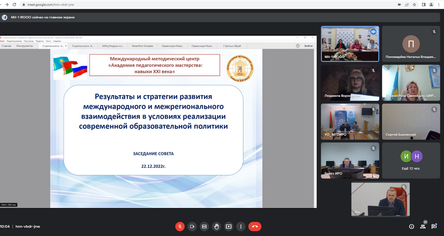The height and width of the screenshot is (236, 444).
Task: Go forward in browser history
Action: pyautogui.click(x=7, y=4)
